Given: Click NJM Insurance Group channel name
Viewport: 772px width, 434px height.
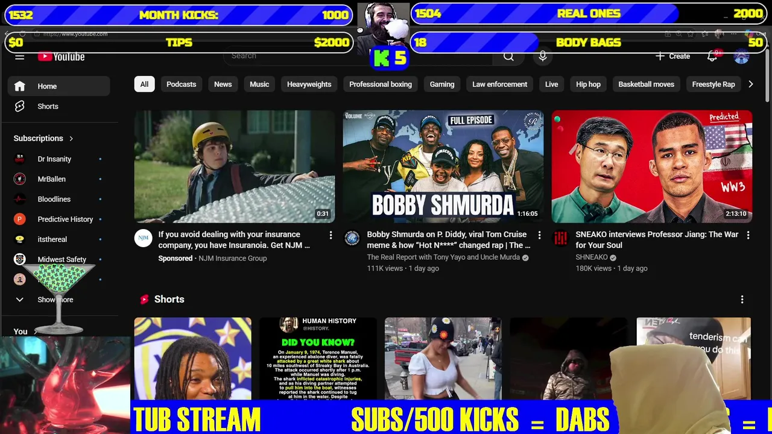Looking at the screenshot, I should point(232,259).
